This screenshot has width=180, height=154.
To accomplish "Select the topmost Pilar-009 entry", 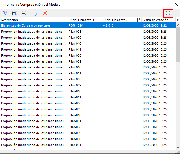I will (88, 38).
